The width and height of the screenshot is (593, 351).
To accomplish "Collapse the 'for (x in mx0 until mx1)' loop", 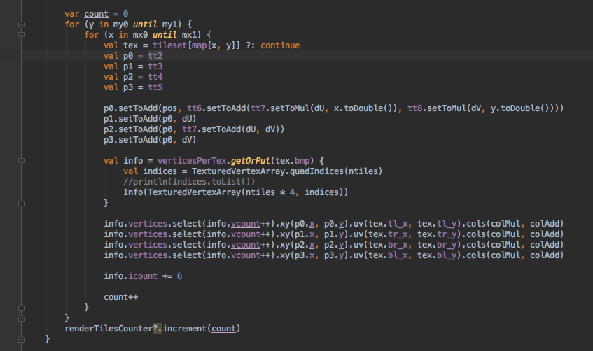I will pyautogui.click(x=22, y=34).
